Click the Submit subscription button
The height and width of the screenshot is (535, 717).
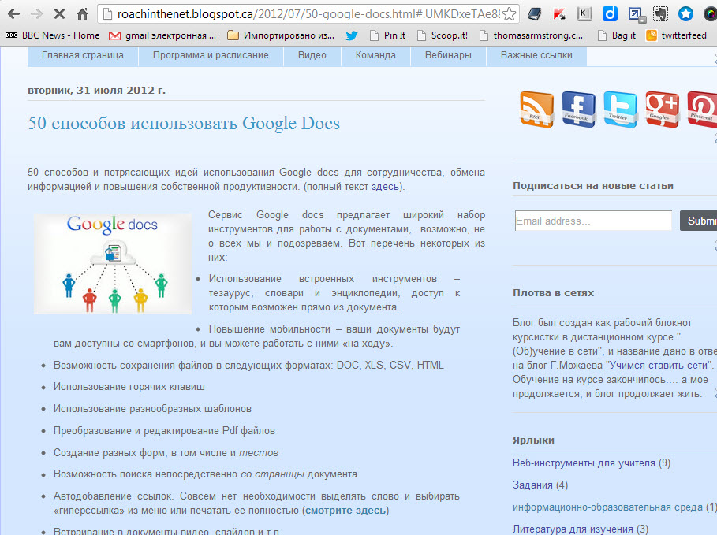point(698,221)
